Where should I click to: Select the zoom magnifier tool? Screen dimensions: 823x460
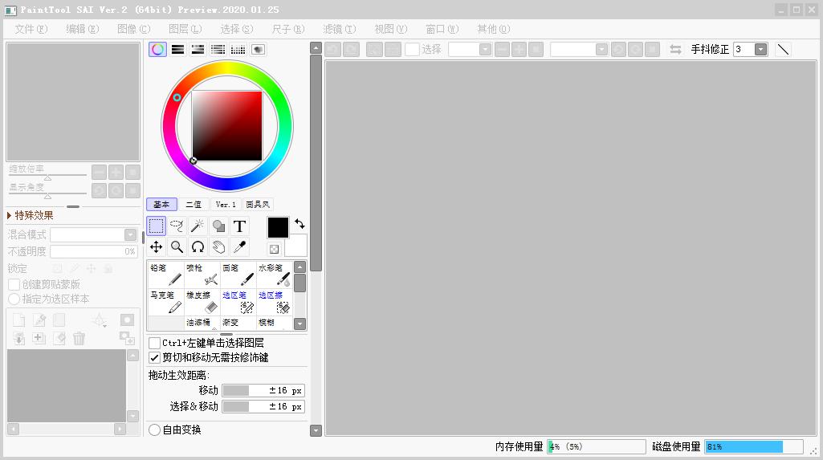tap(177, 246)
